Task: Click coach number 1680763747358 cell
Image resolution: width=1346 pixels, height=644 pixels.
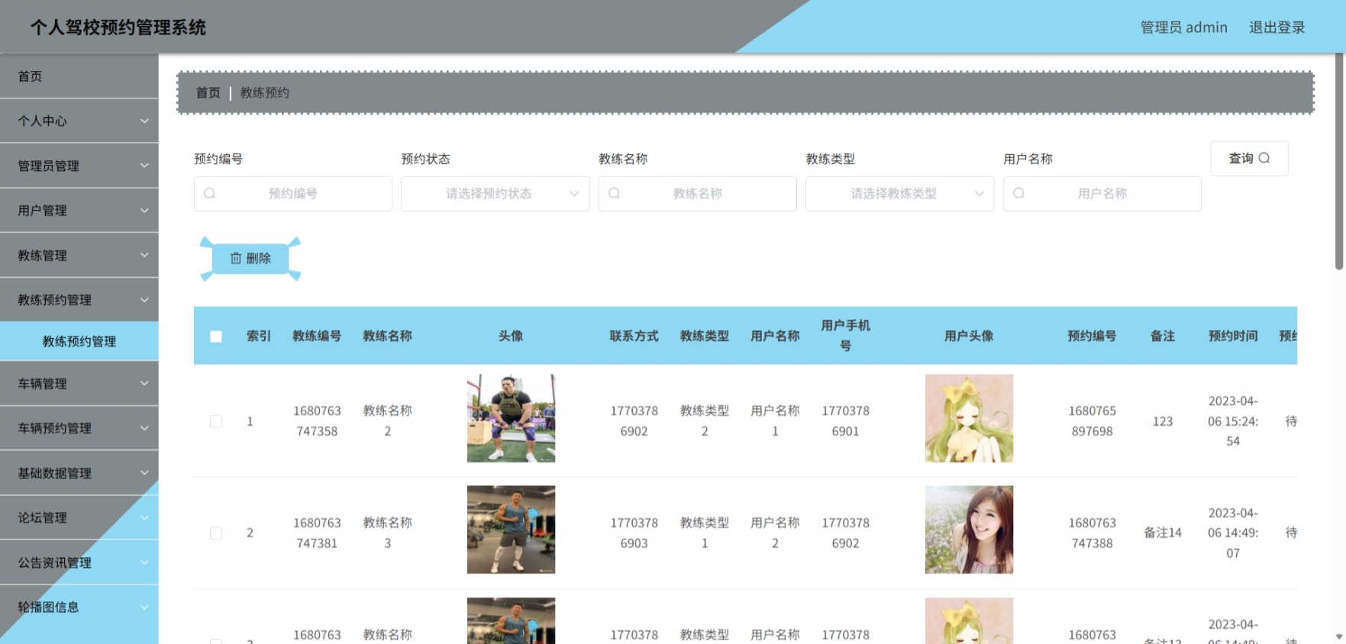Action: click(x=317, y=421)
